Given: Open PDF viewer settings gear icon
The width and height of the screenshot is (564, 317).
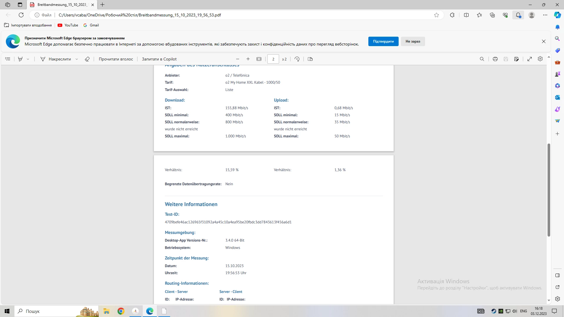Looking at the screenshot, I should (540, 59).
